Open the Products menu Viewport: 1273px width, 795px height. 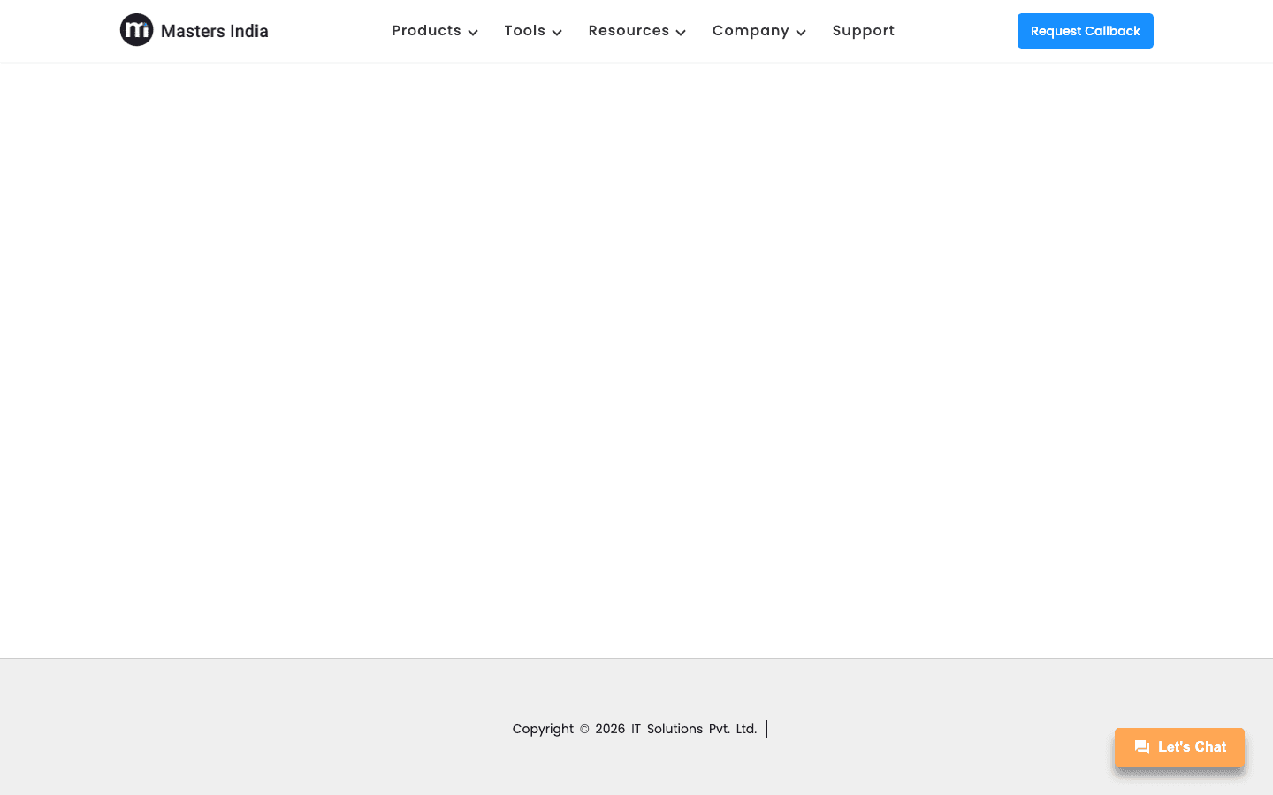pyautogui.click(x=426, y=31)
